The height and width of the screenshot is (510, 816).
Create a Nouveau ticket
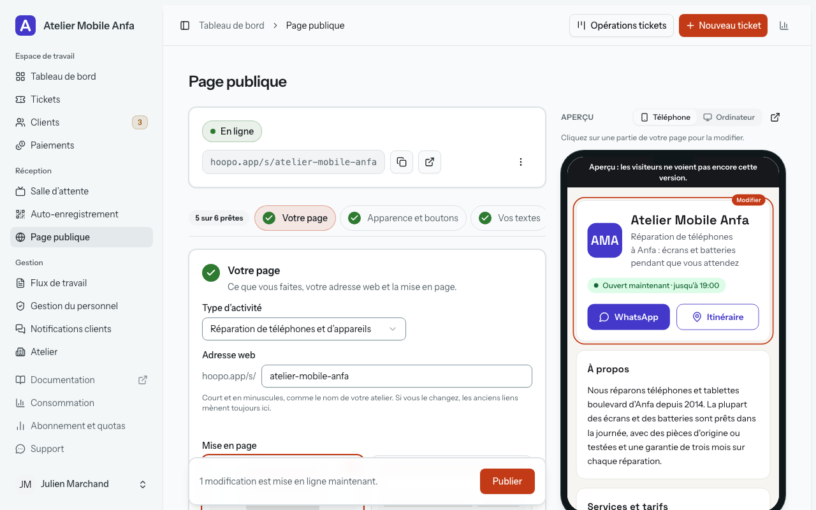coord(723,25)
